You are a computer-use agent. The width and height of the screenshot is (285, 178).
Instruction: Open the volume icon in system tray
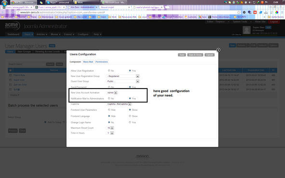[250, 2]
